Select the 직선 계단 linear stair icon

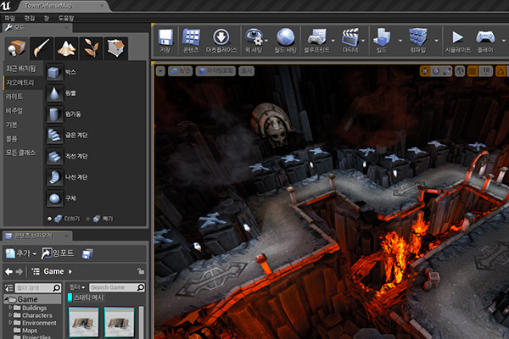54,156
